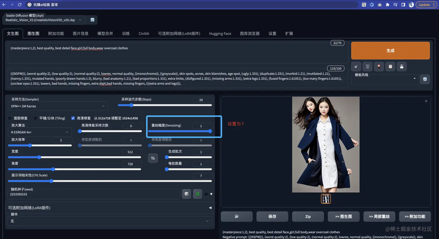Open the 脚本 script dropdown

[109, 221]
